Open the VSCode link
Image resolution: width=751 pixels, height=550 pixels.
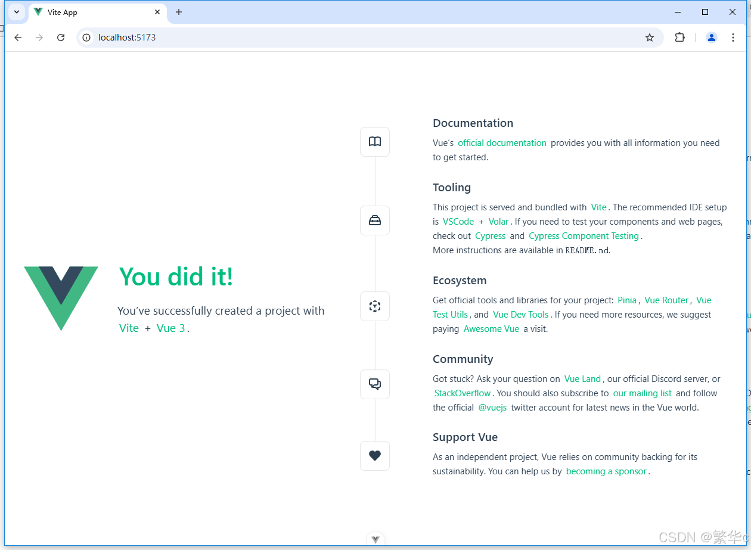458,222
